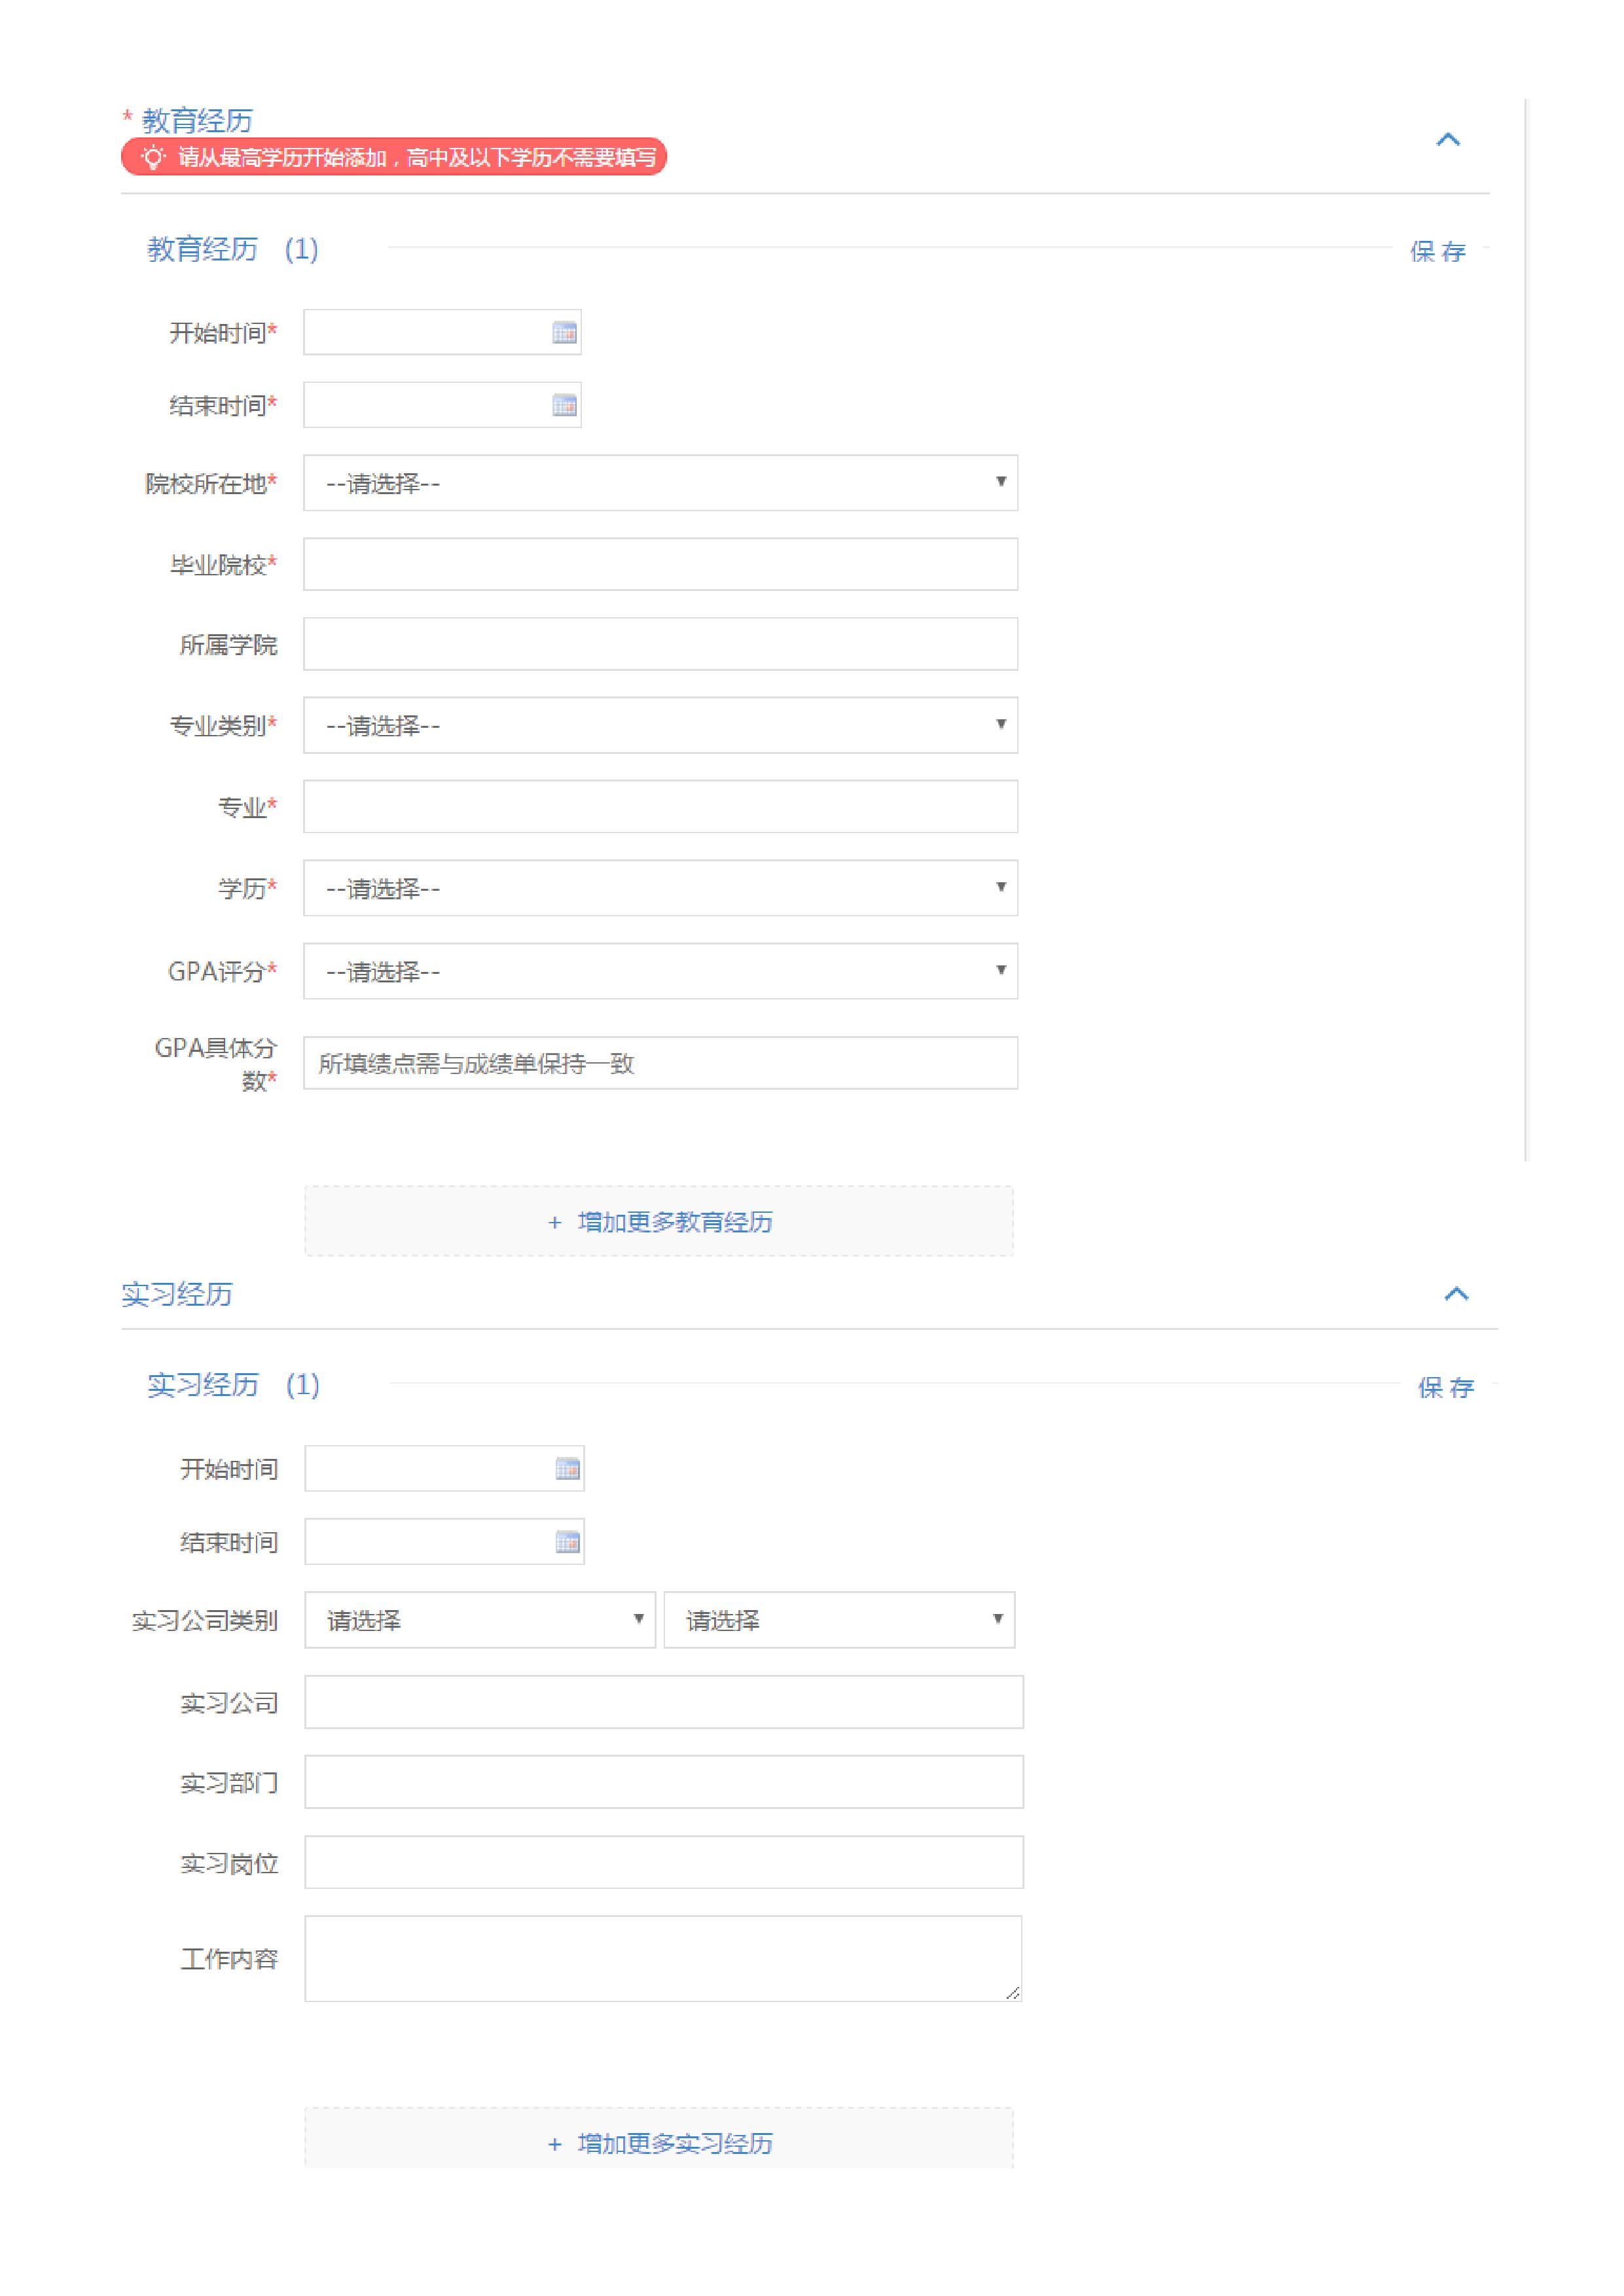
Task: Focus the education 开始时间 date field
Action: [442, 333]
